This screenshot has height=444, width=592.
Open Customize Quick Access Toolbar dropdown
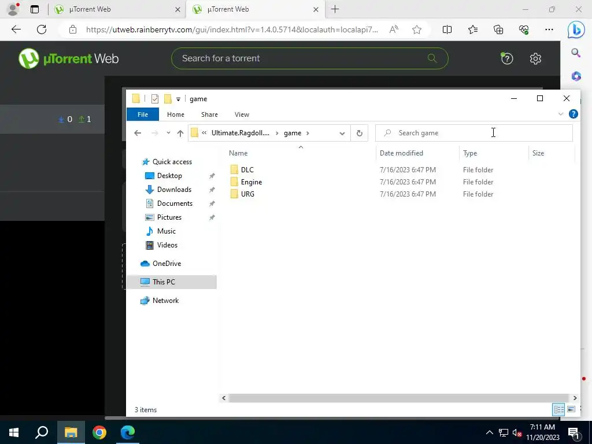click(x=178, y=99)
